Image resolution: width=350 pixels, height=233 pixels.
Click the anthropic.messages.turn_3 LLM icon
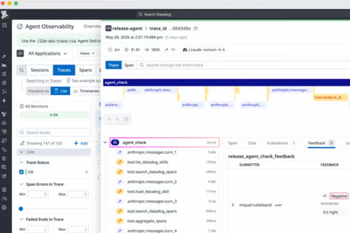pos(120,201)
